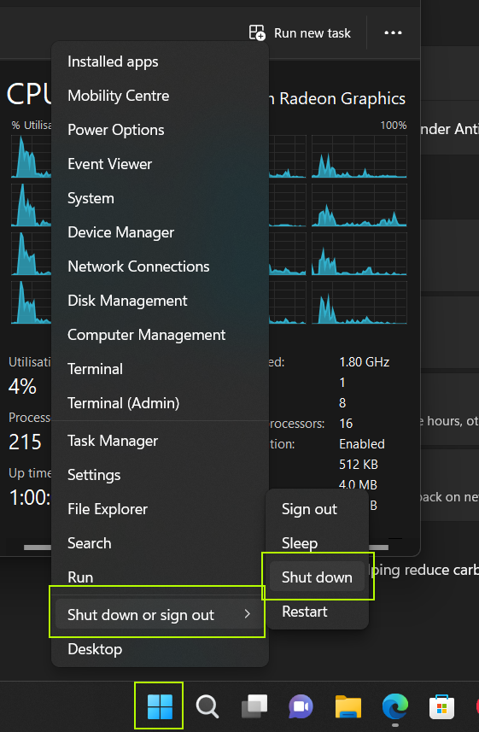Launch Microsoft Edge from taskbar
The width and height of the screenshot is (479, 732).
pyautogui.click(x=395, y=706)
